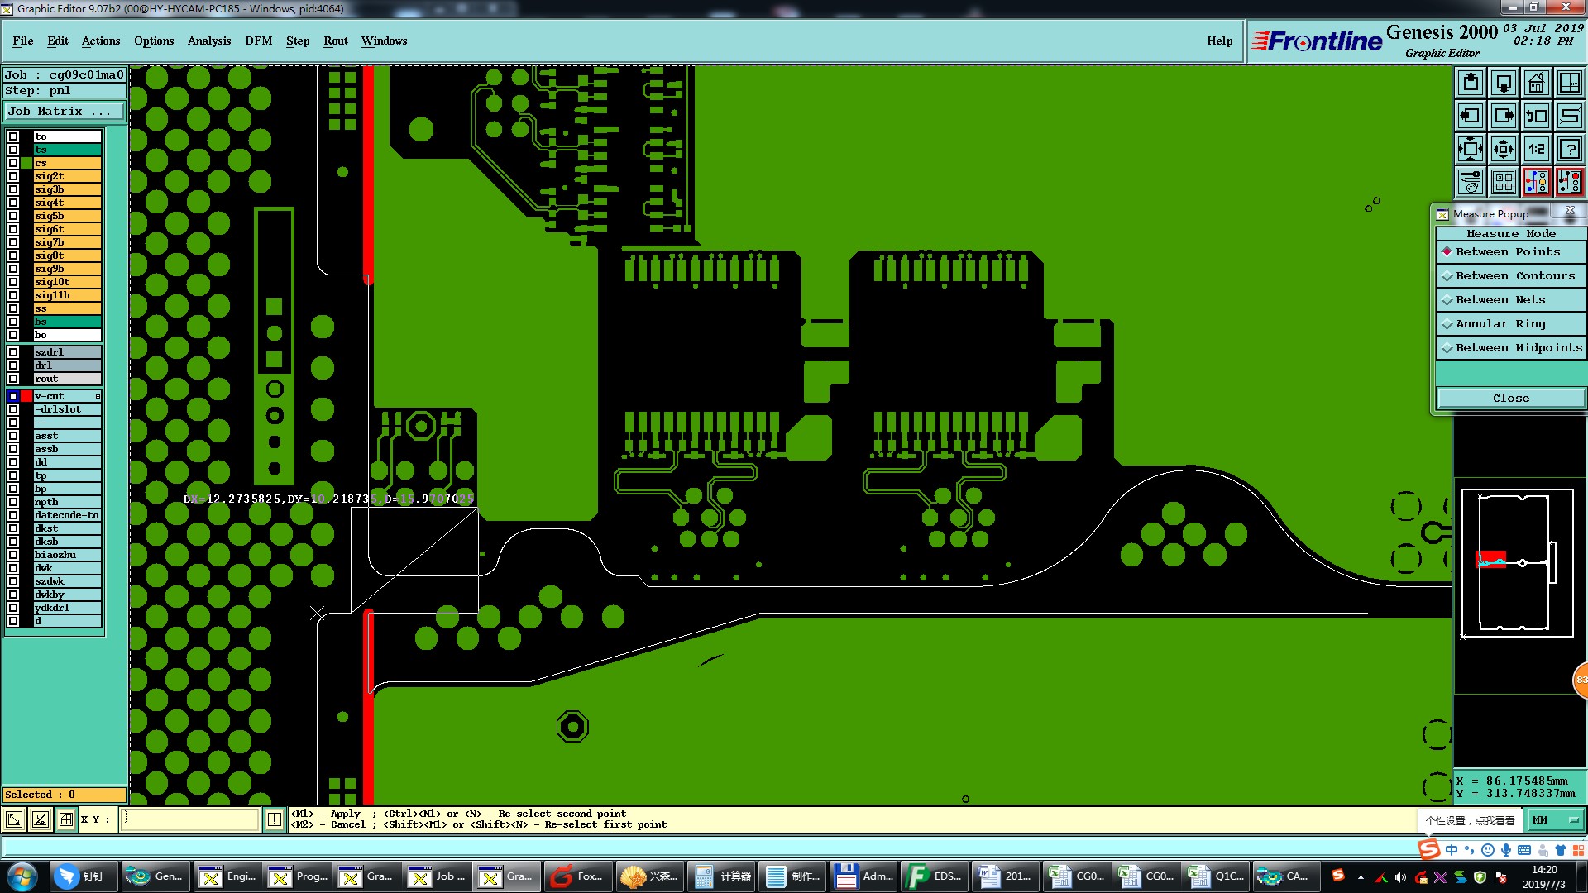Open the graphic settings wrench icon
This screenshot has width=1588, height=893.
1471,182
